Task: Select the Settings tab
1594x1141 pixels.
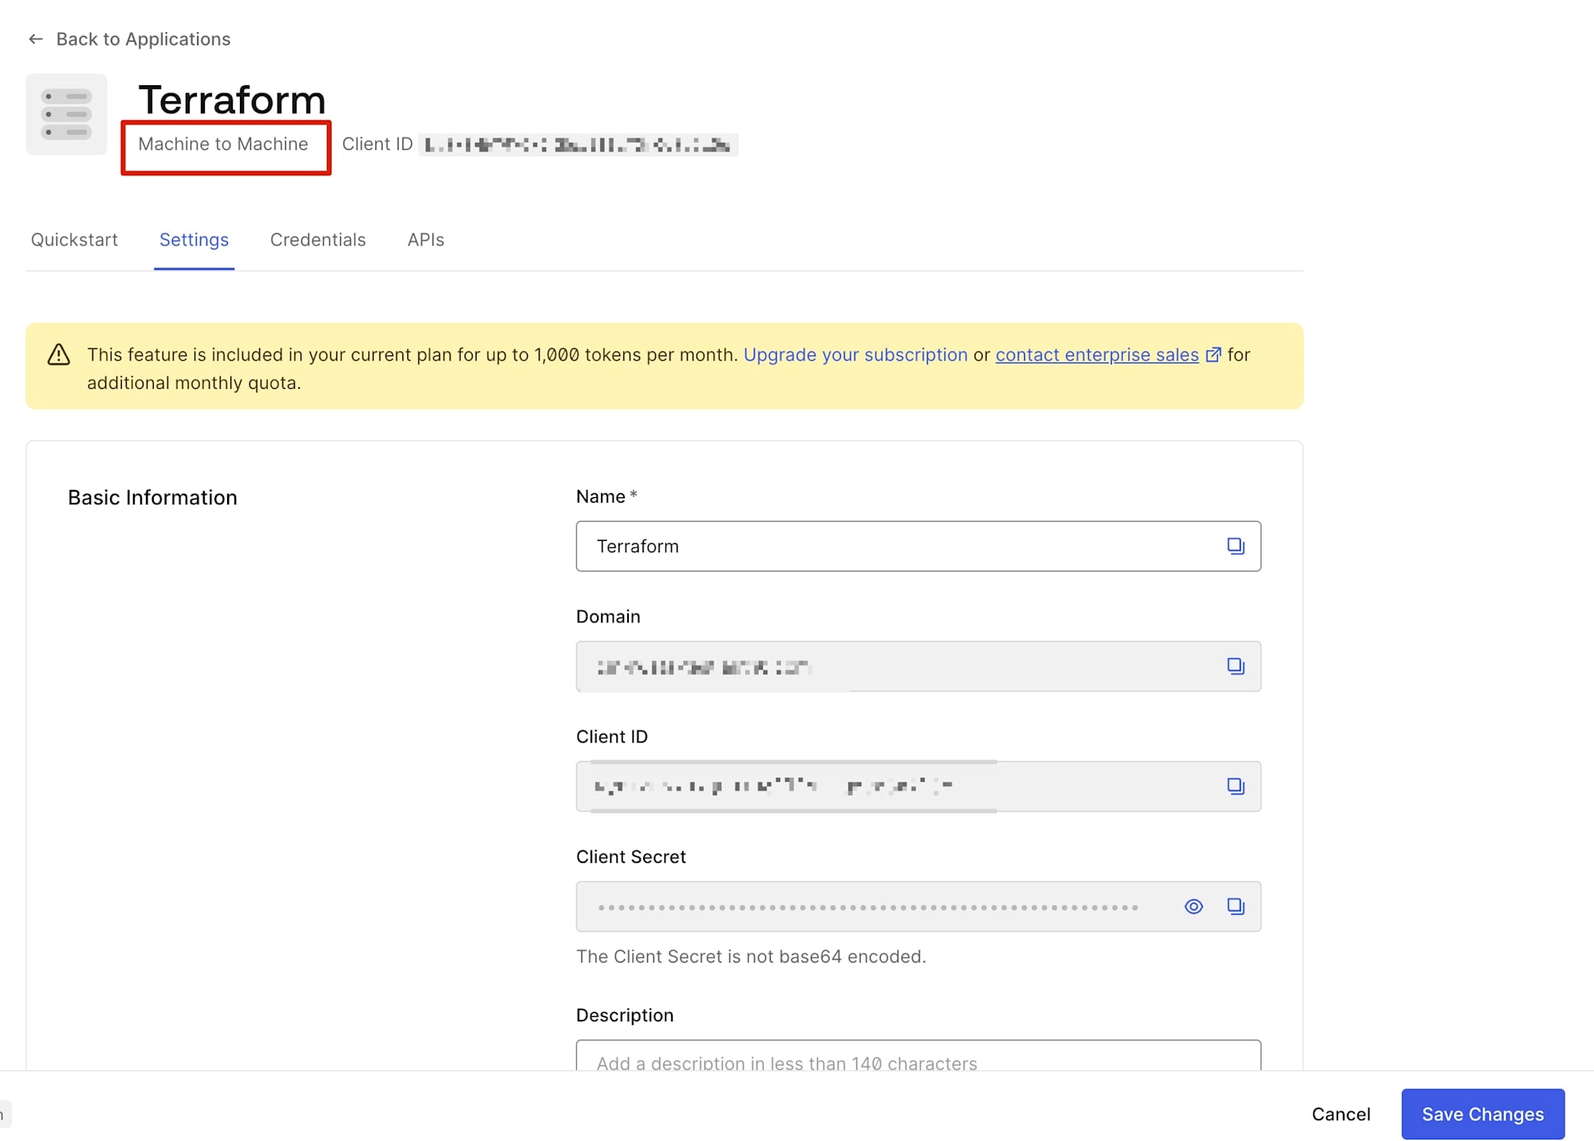Action: coord(194,240)
